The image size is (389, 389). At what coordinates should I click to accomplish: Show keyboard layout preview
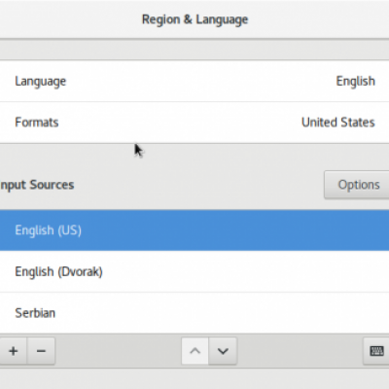coord(376,351)
